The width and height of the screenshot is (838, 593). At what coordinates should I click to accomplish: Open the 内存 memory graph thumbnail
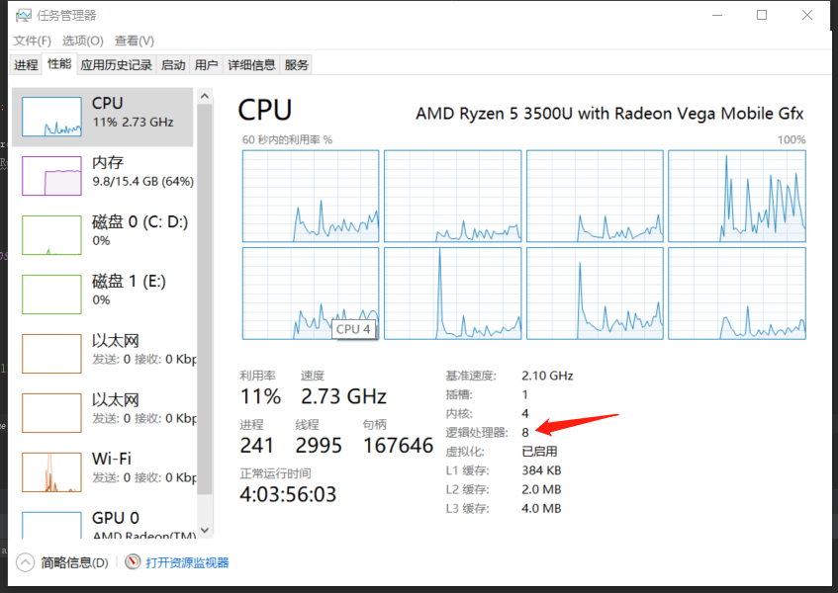(51, 176)
